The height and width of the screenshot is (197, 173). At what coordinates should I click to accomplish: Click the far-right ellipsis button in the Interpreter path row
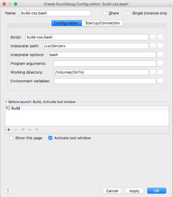(160, 46)
